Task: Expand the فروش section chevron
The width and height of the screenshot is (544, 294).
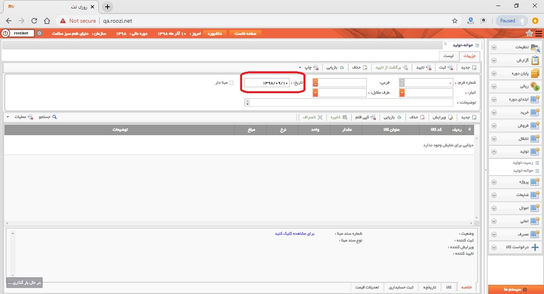Action: coord(494,126)
